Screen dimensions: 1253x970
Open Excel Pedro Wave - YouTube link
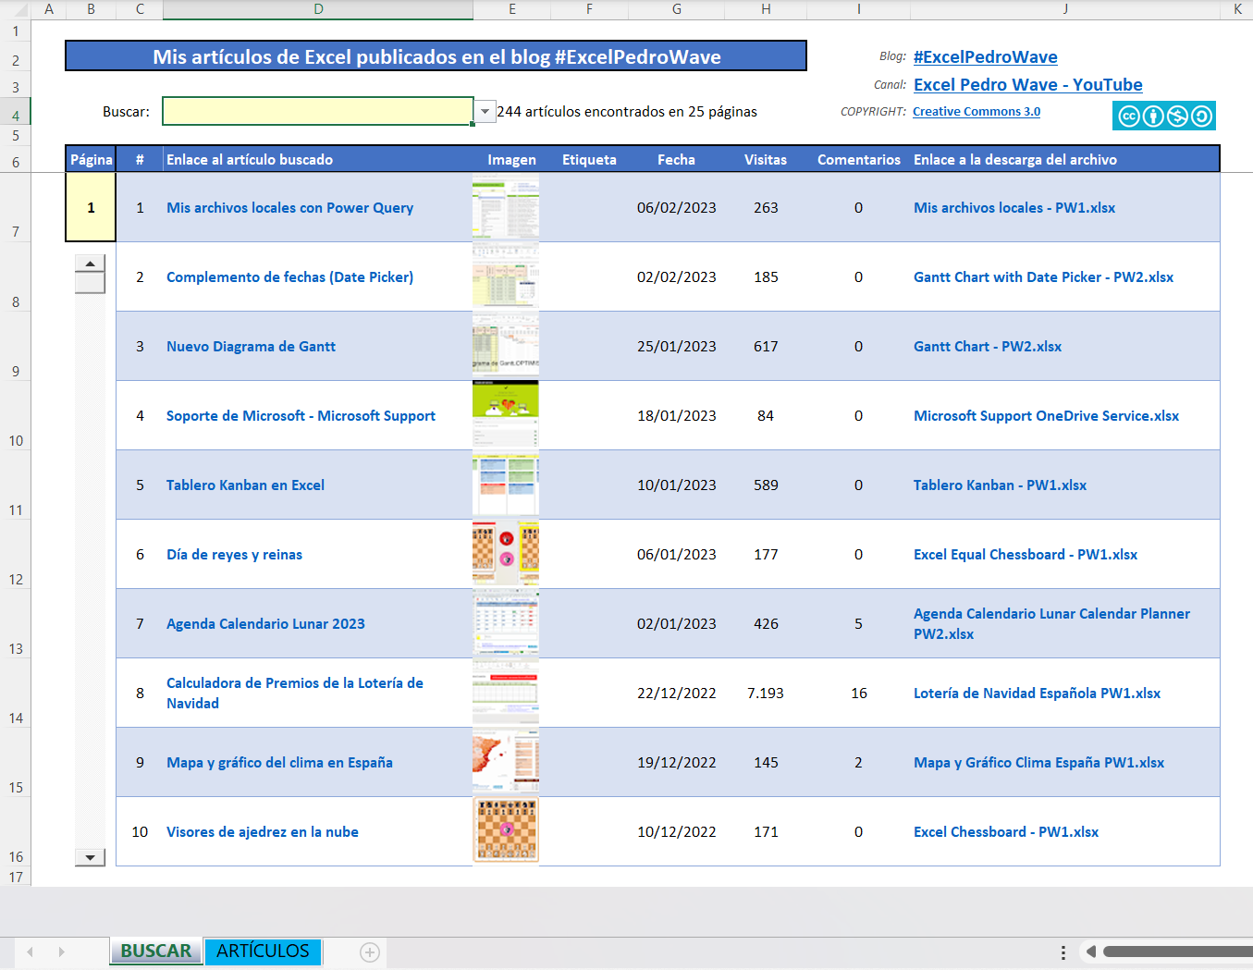coord(1028,84)
